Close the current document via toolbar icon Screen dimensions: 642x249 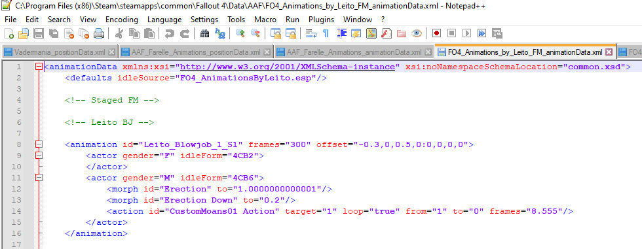pos(69,33)
